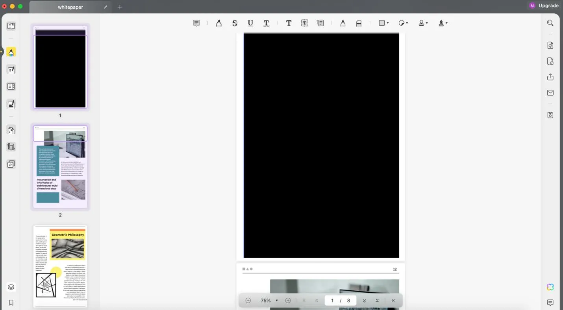Open document search
563x310 pixels.
(x=550, y=23)
